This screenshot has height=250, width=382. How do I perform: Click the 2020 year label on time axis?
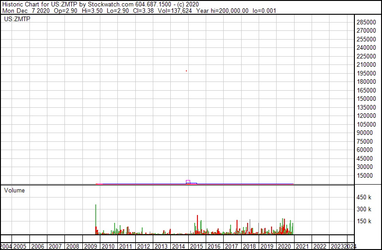click(284, 246)
